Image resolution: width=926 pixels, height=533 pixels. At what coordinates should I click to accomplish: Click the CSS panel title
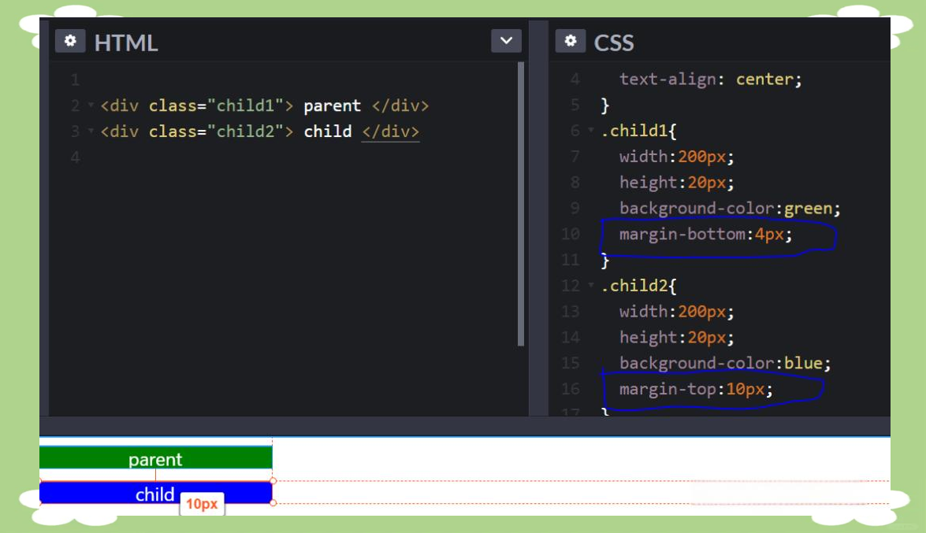pyautogui.click(x=614, y=43)
